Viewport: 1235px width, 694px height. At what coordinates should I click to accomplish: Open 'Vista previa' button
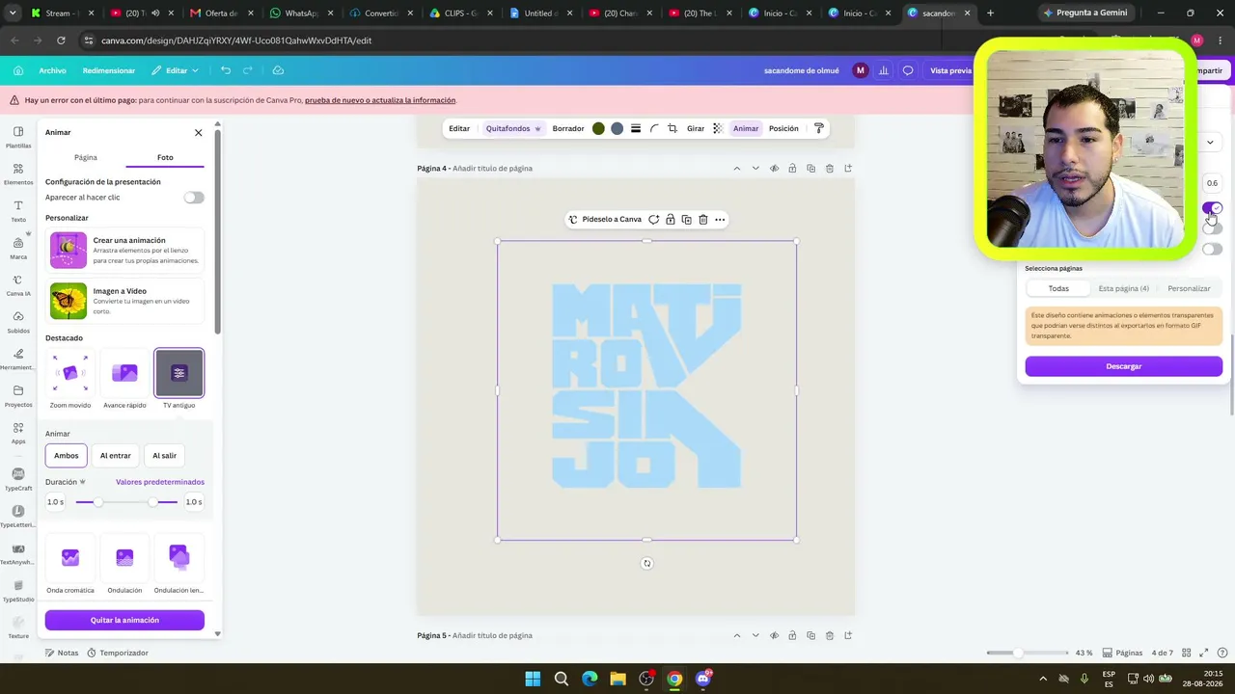[x=950, y=70]
